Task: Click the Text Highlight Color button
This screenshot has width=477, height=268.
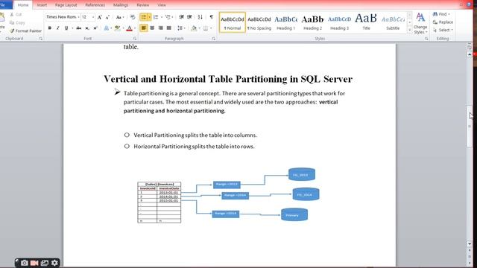Action: 117,28
